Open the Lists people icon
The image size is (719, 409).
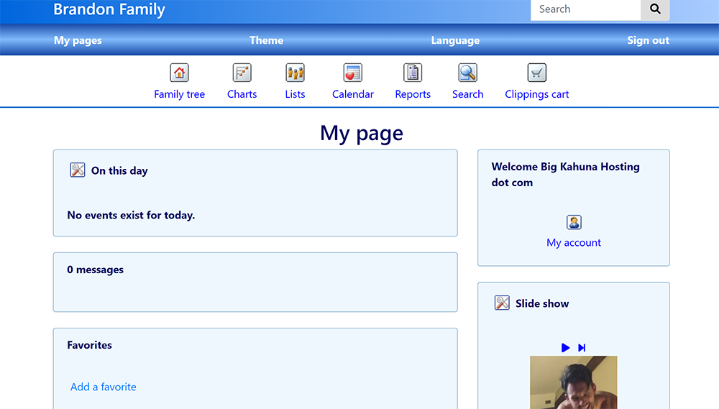click(x=295, y=73)
